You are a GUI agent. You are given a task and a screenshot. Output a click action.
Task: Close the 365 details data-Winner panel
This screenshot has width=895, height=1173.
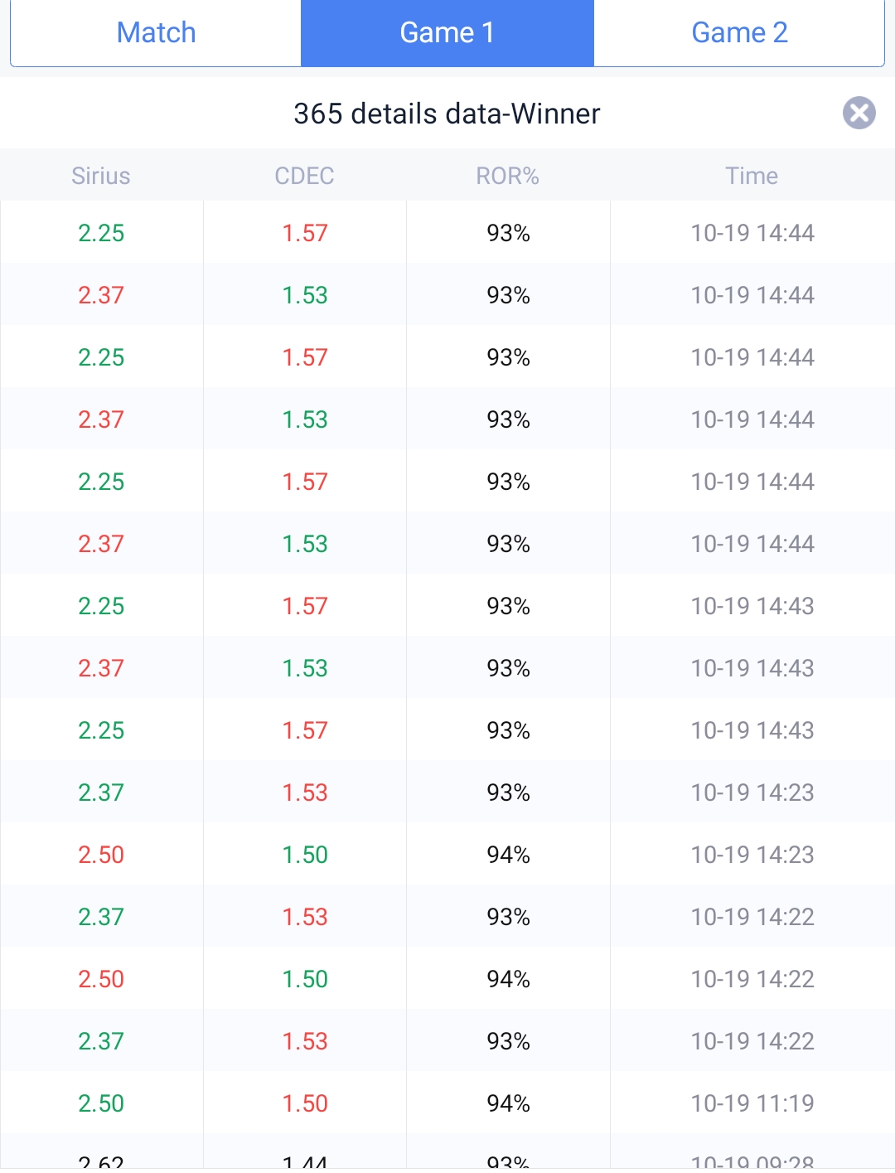(859, 113)
